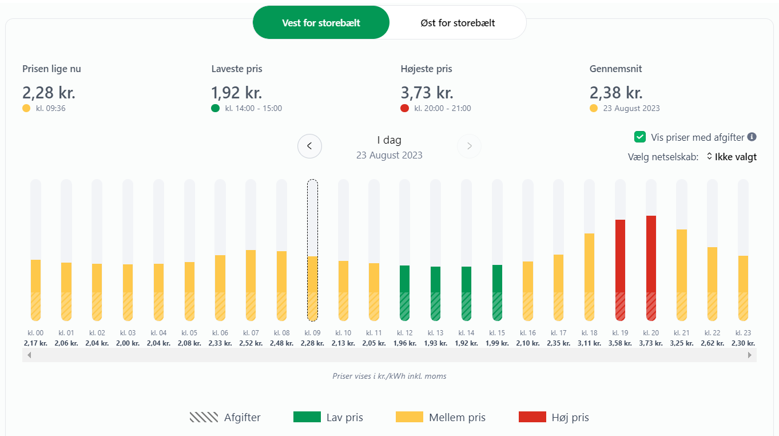Click the striped Afgifter legend icon

coord(204,417)
